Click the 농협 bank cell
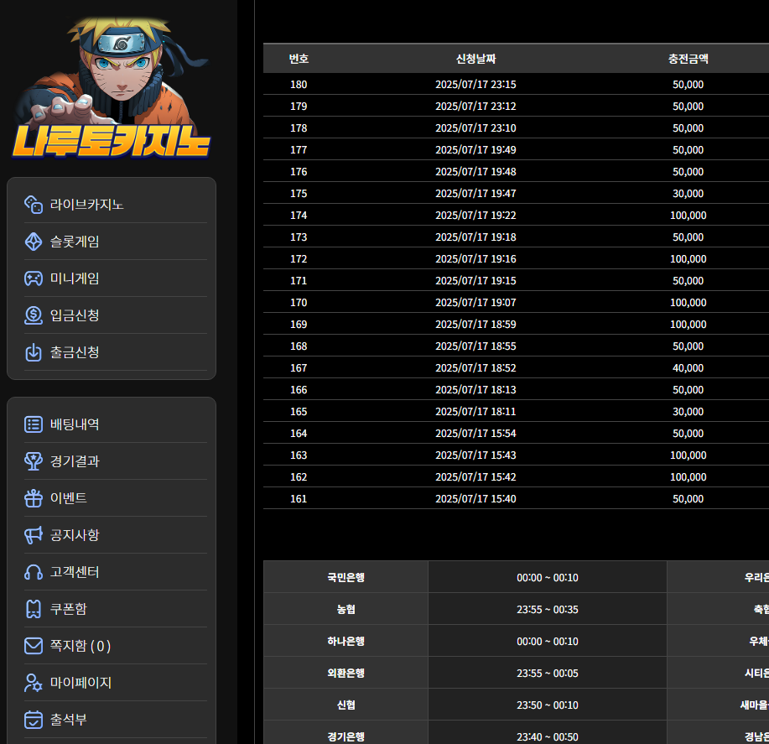The width and height of the screenshot is (769, 744). 346,609
